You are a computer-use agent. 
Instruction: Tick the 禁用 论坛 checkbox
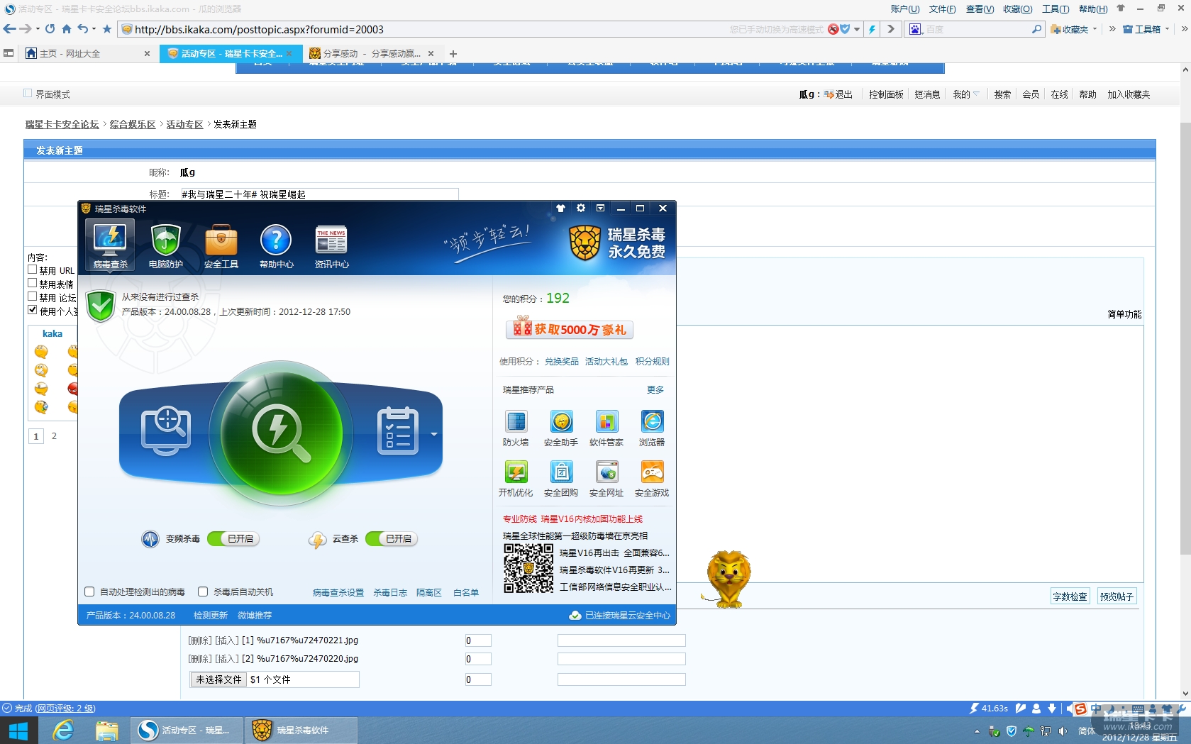[x=32, y=296]
